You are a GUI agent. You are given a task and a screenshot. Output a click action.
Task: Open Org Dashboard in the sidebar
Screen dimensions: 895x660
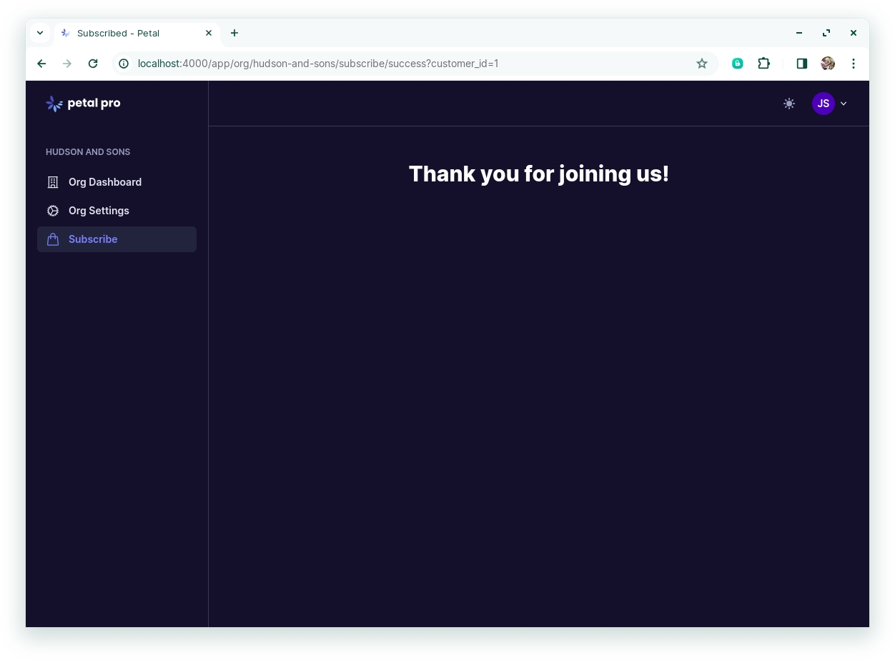tap(105, 182)
